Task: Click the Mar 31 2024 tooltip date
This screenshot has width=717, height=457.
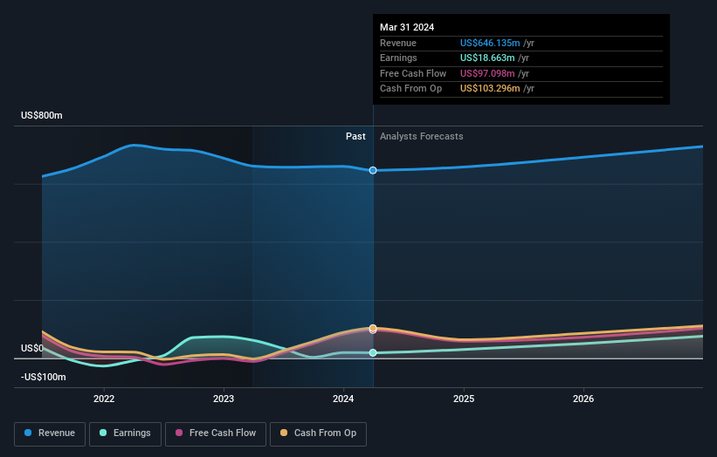Action: click(x=407, y=27)
